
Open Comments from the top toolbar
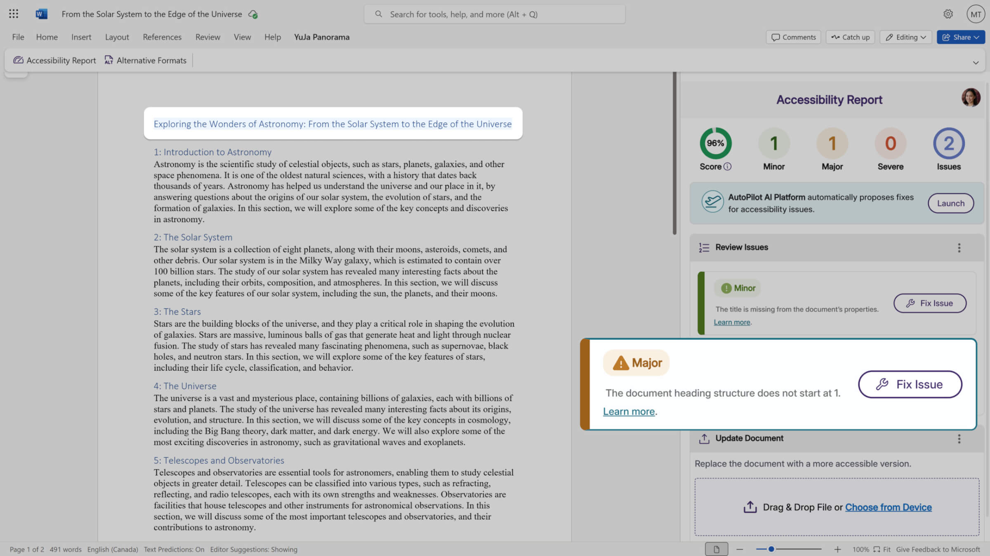pyautogui.click(x=793, y=37)
